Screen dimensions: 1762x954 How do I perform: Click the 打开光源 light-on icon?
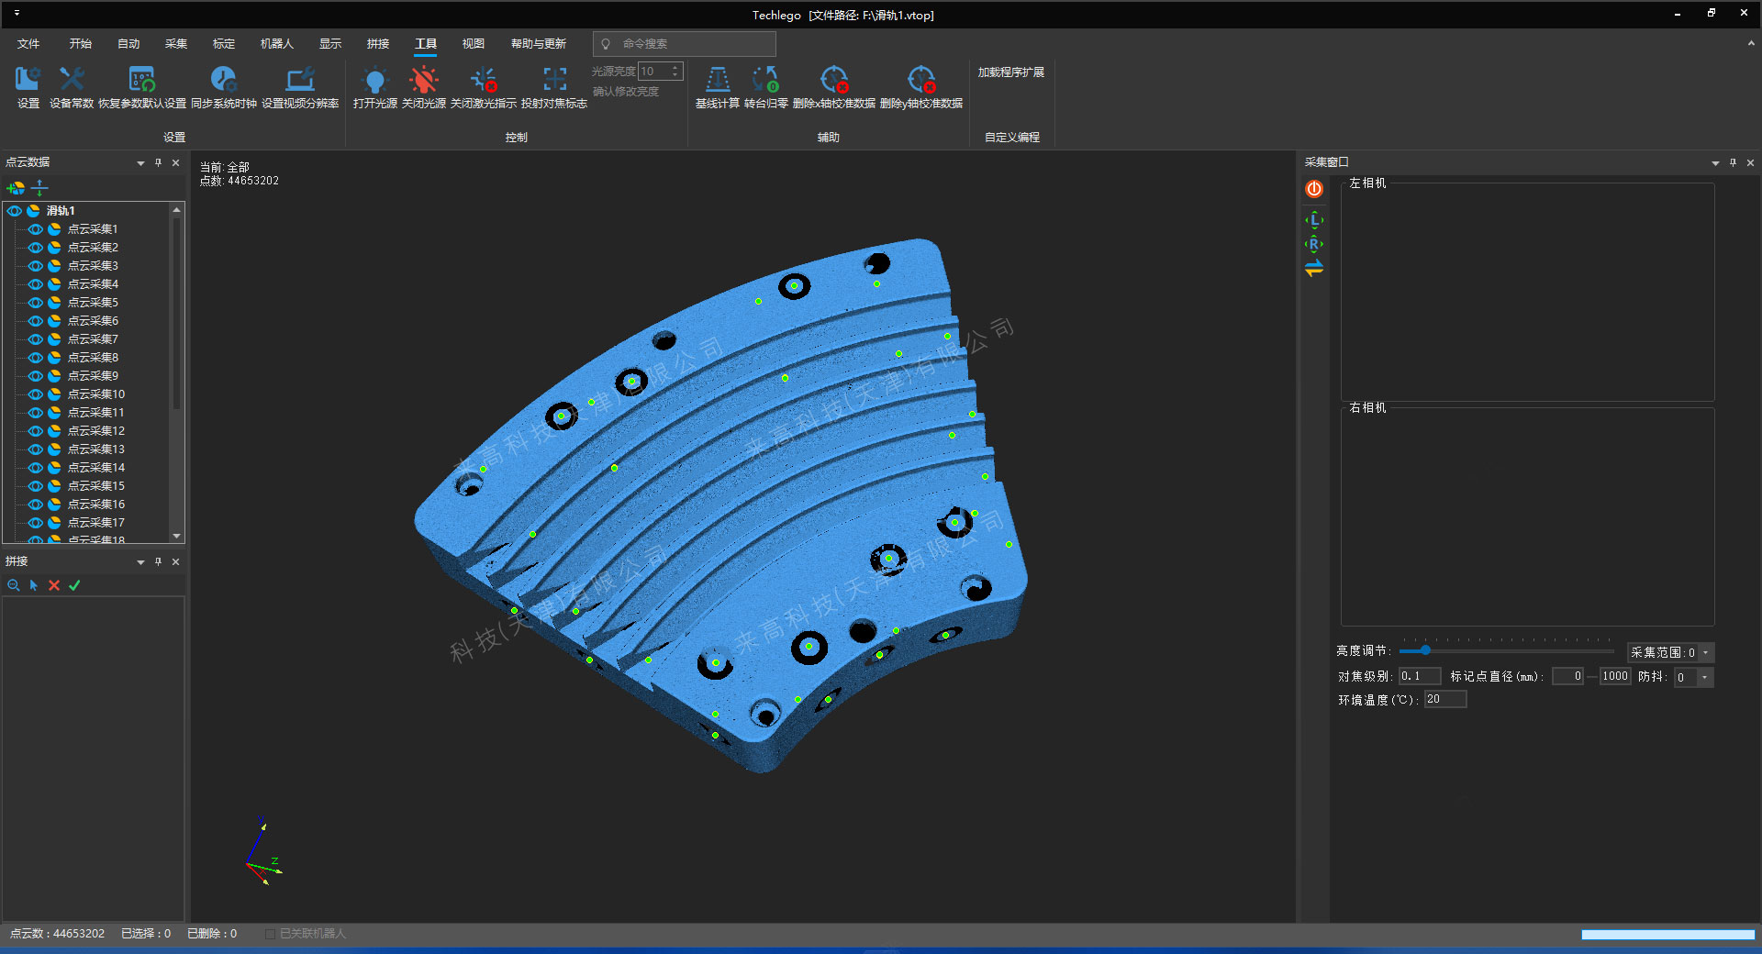coord(374,80)
